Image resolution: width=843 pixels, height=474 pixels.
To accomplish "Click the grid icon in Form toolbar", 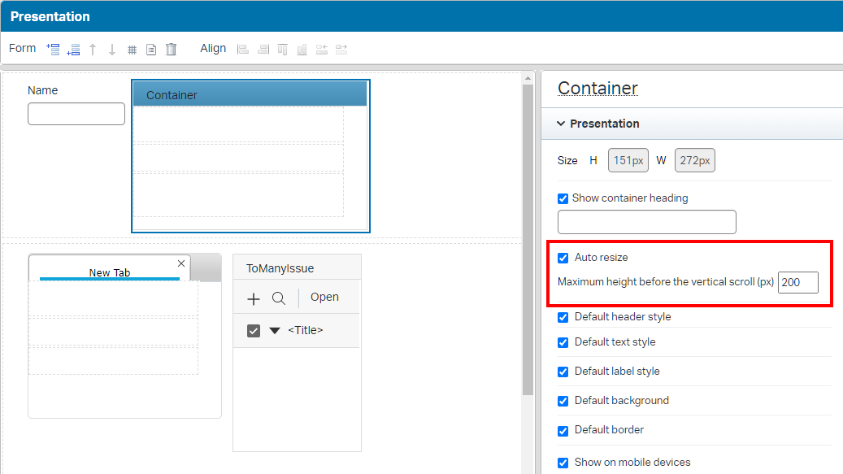I will [132, 50].
